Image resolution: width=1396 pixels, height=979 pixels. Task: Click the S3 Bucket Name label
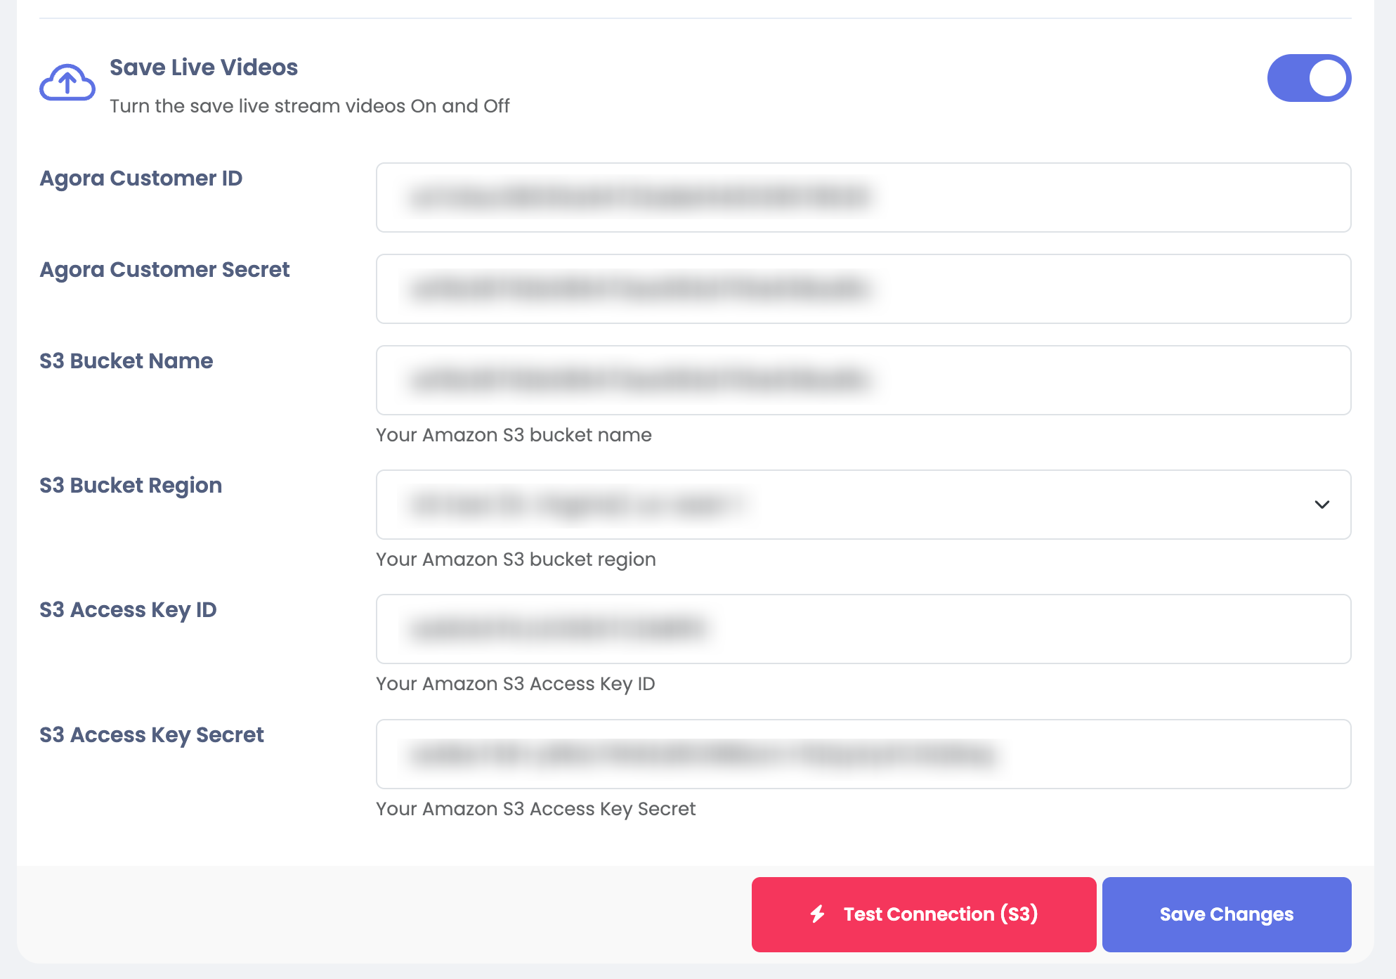coord(126,361)
